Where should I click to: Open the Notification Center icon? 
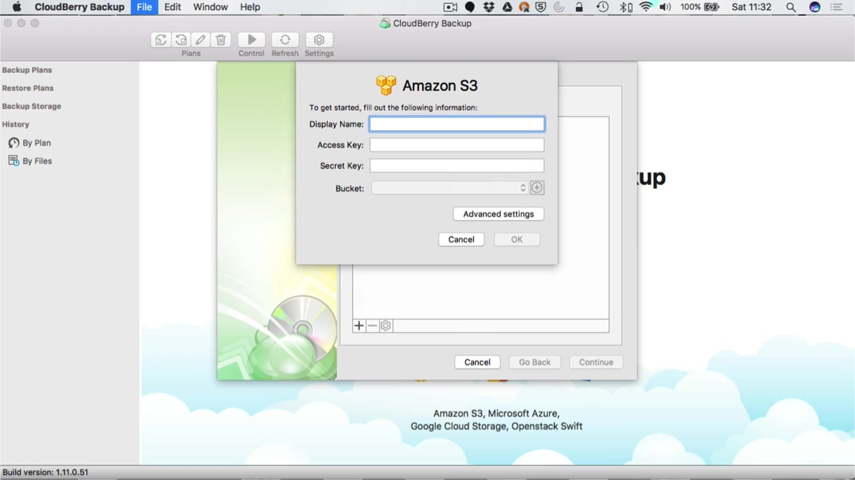point(836,7)
